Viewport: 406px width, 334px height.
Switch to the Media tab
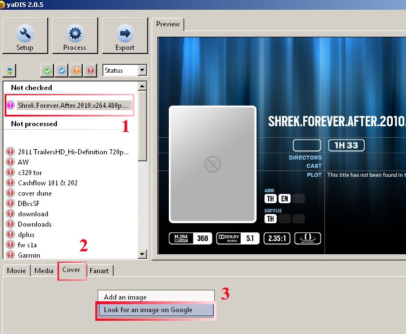(44, 271)
